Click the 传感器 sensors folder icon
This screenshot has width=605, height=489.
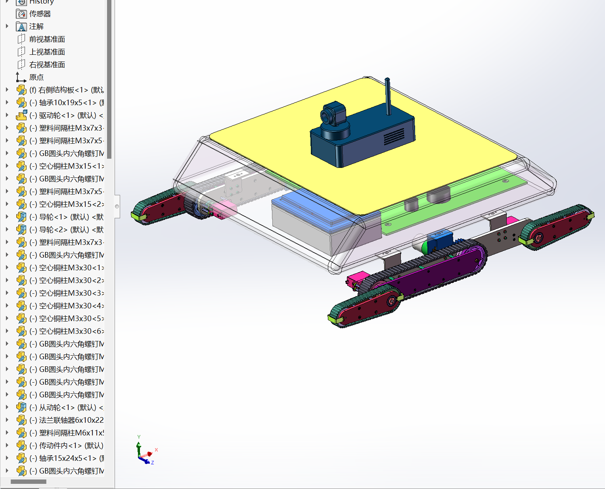coord(21,14)
